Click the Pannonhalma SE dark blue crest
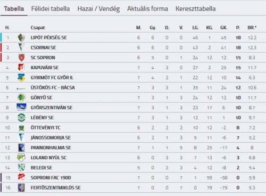This screenshot has width=266, height=196. (x=21, y=148)
